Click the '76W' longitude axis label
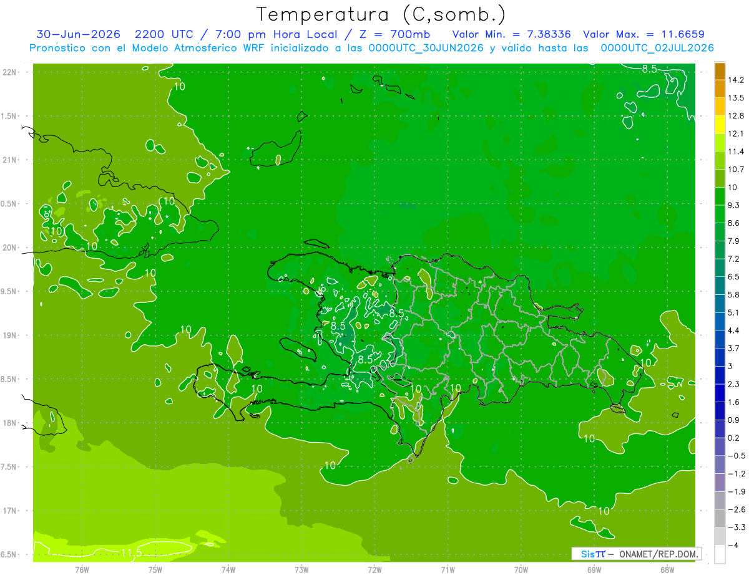749x578 pixels. (x=82, y=569)
